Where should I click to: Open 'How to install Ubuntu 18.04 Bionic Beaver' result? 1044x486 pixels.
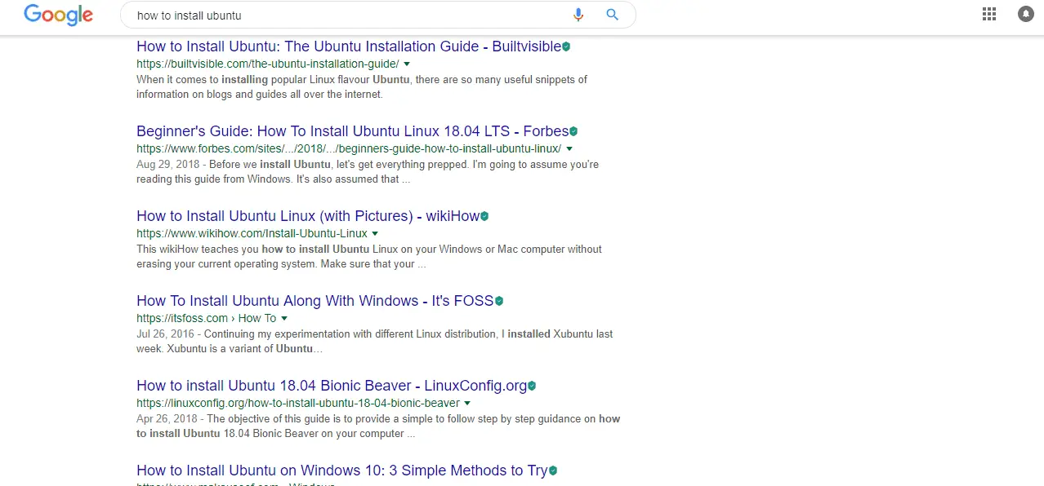[332, 386]
